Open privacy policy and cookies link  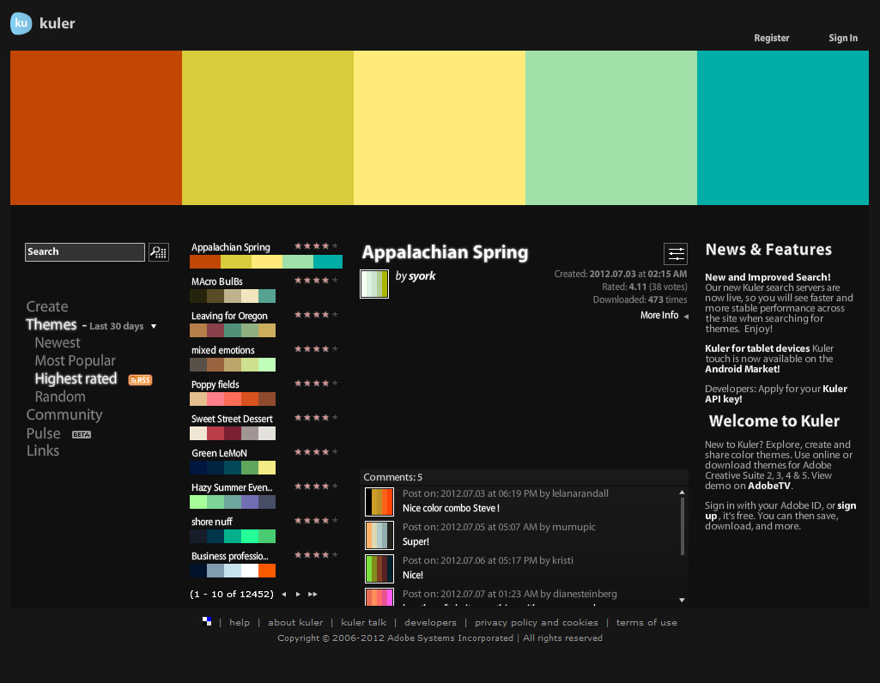(x=537, y=622)
